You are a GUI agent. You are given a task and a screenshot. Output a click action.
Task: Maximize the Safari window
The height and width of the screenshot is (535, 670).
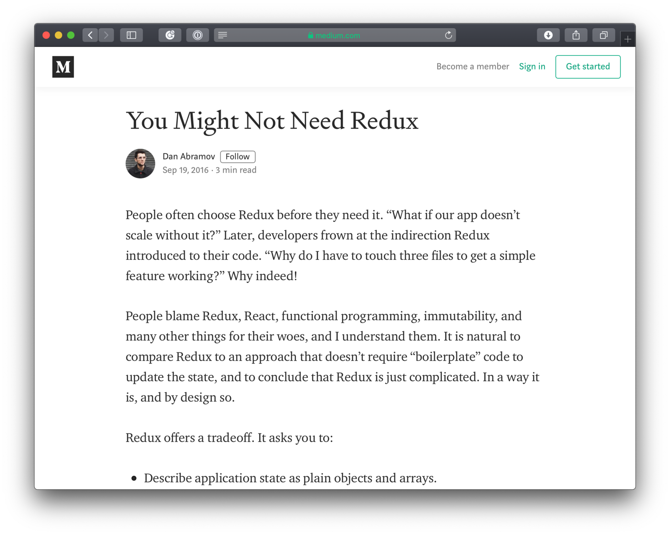(71, 35)
